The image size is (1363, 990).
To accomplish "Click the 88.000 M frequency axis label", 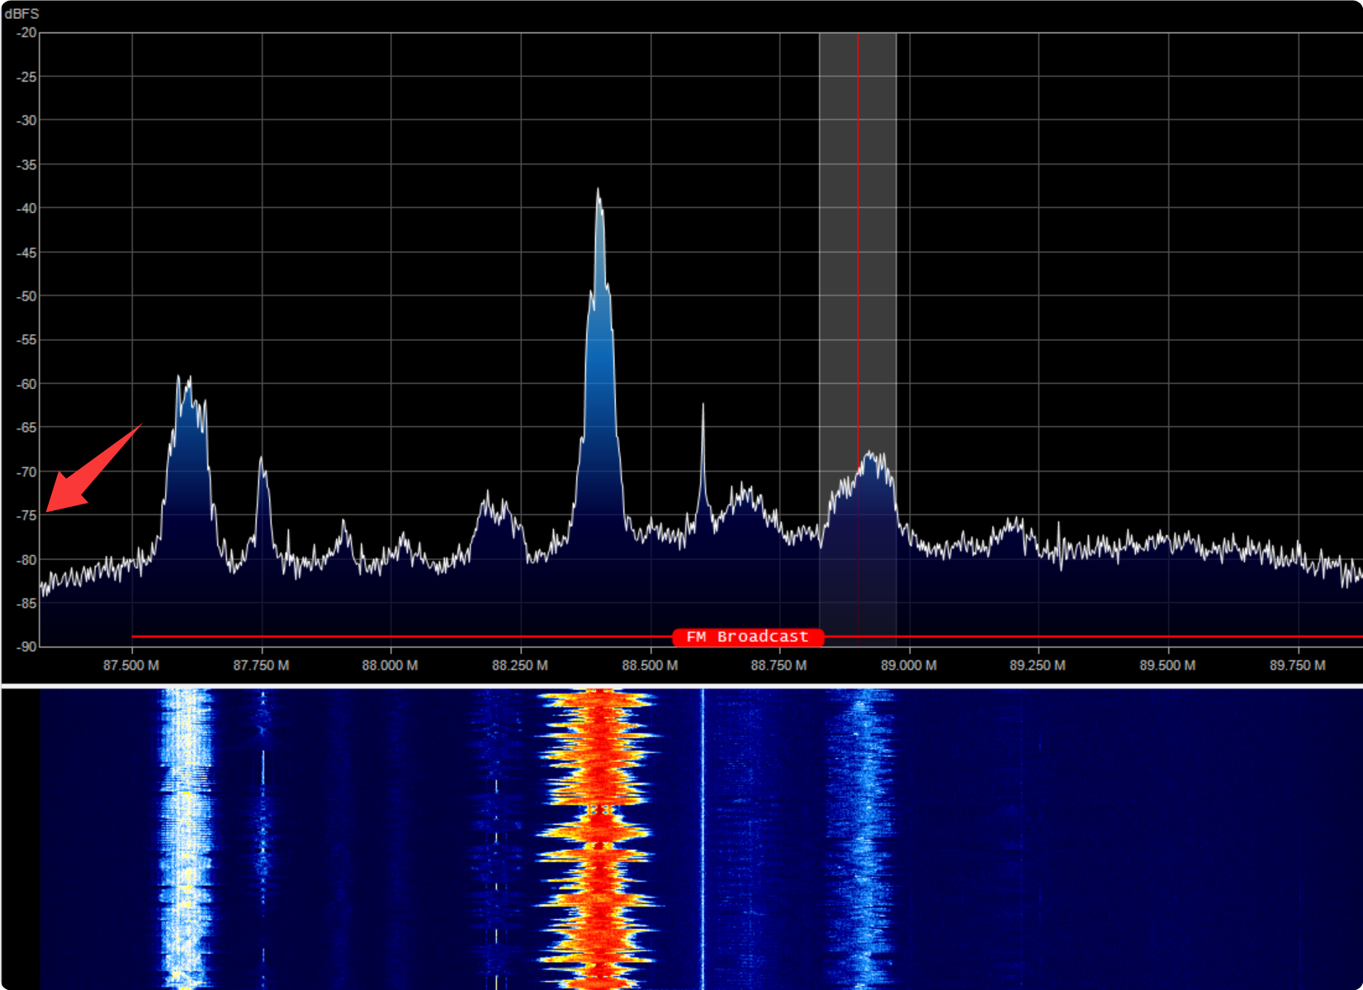I will [x=390, y=666].
